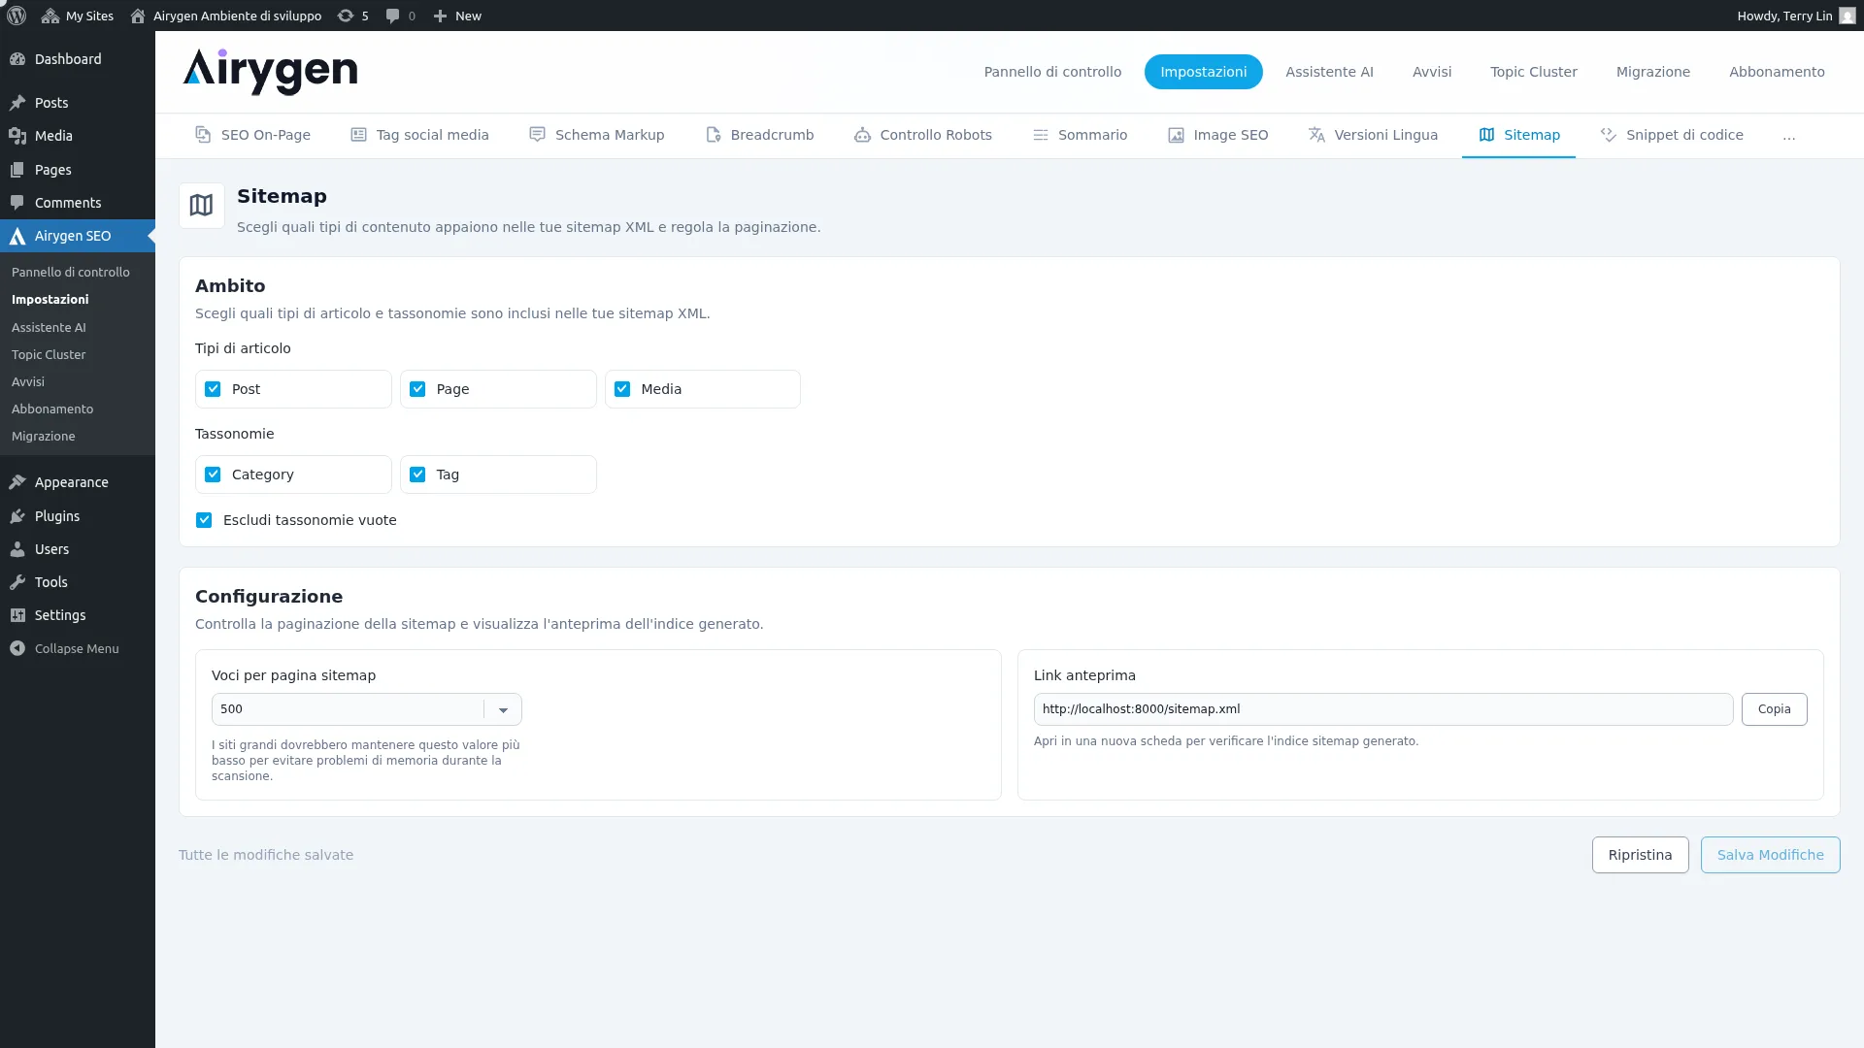Image resolution: width=1864 pixels, height=1048 pixels.
Task: Click the Users person icon in the sidebar
Action: click(x=17, y=549)
